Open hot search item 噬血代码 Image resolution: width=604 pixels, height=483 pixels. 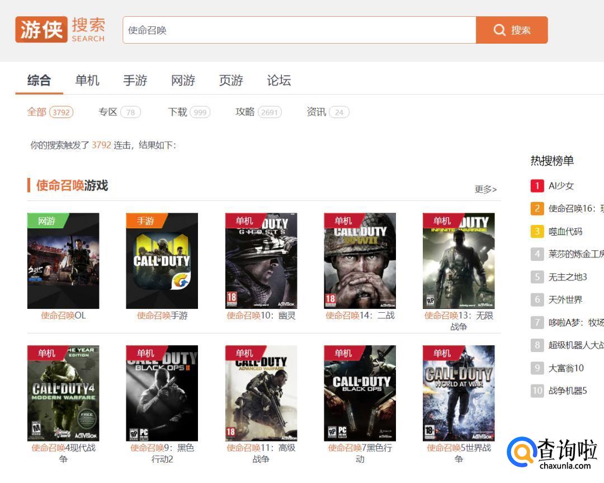pyautogui.click(x=565, y=231)
